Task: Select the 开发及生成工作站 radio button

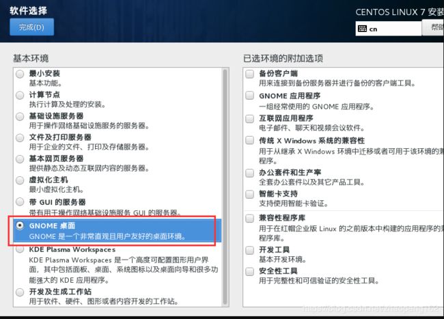Action: 20,292
